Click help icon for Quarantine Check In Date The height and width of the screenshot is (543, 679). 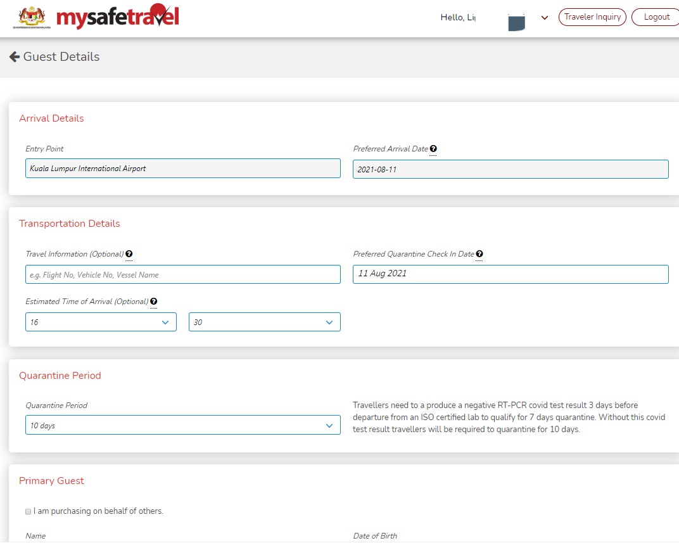coord(479,254)
